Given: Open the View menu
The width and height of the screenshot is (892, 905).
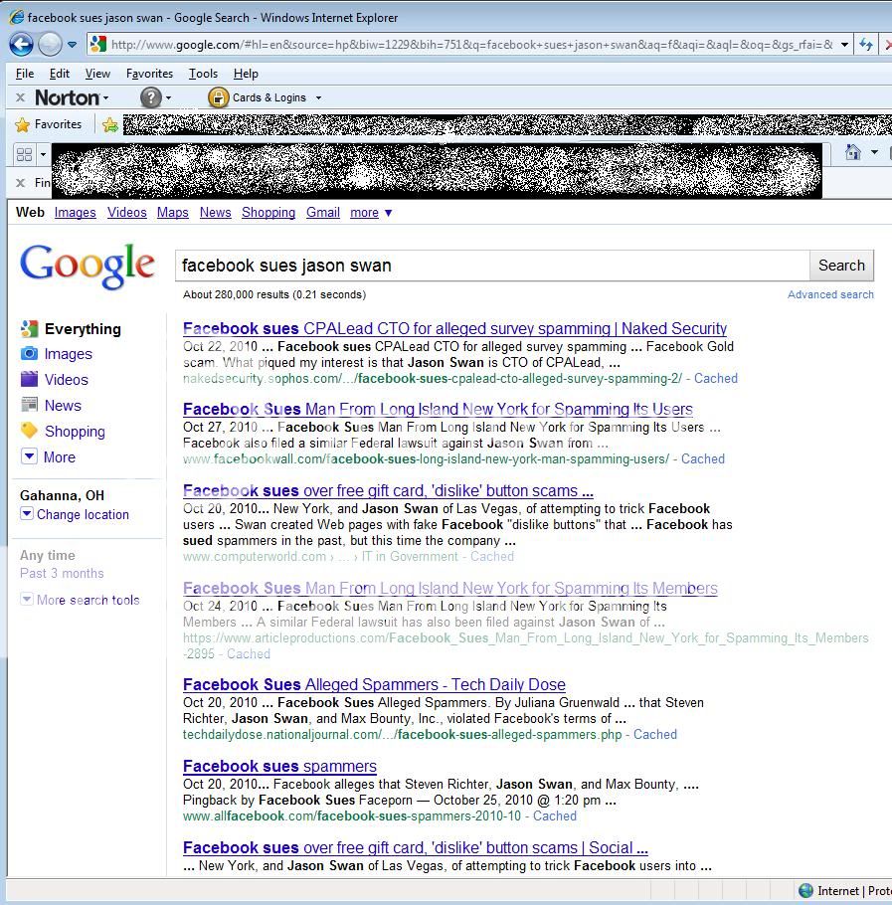Looking at the screenshot, I should [x=97, y=74].
